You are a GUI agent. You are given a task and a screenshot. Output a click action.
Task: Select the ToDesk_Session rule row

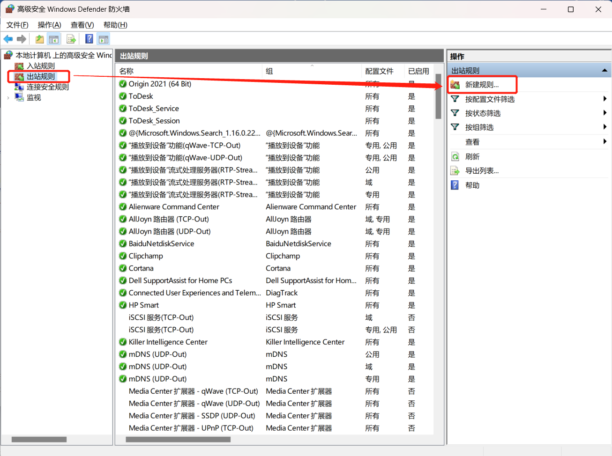pyautogui.click(x=275, y=121)
